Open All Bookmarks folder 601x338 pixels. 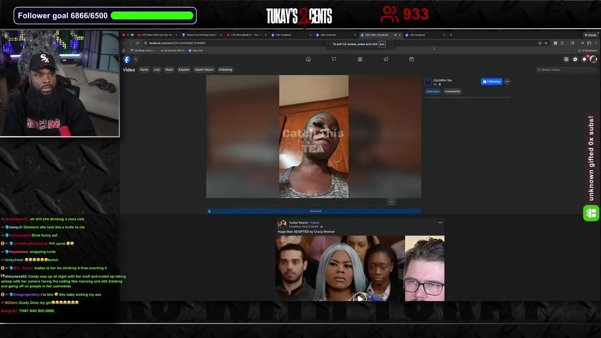pyautogui.click(x=587, y=50)
